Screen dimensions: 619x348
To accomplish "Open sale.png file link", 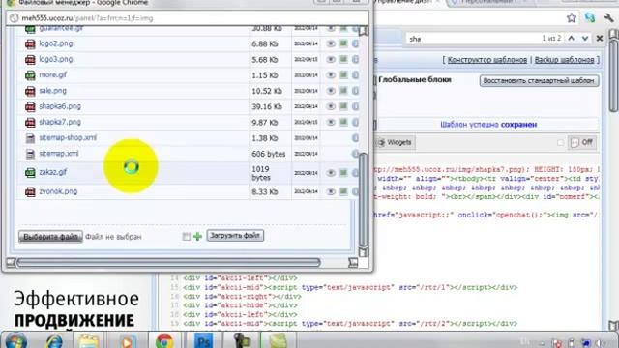I will [52, 90].
